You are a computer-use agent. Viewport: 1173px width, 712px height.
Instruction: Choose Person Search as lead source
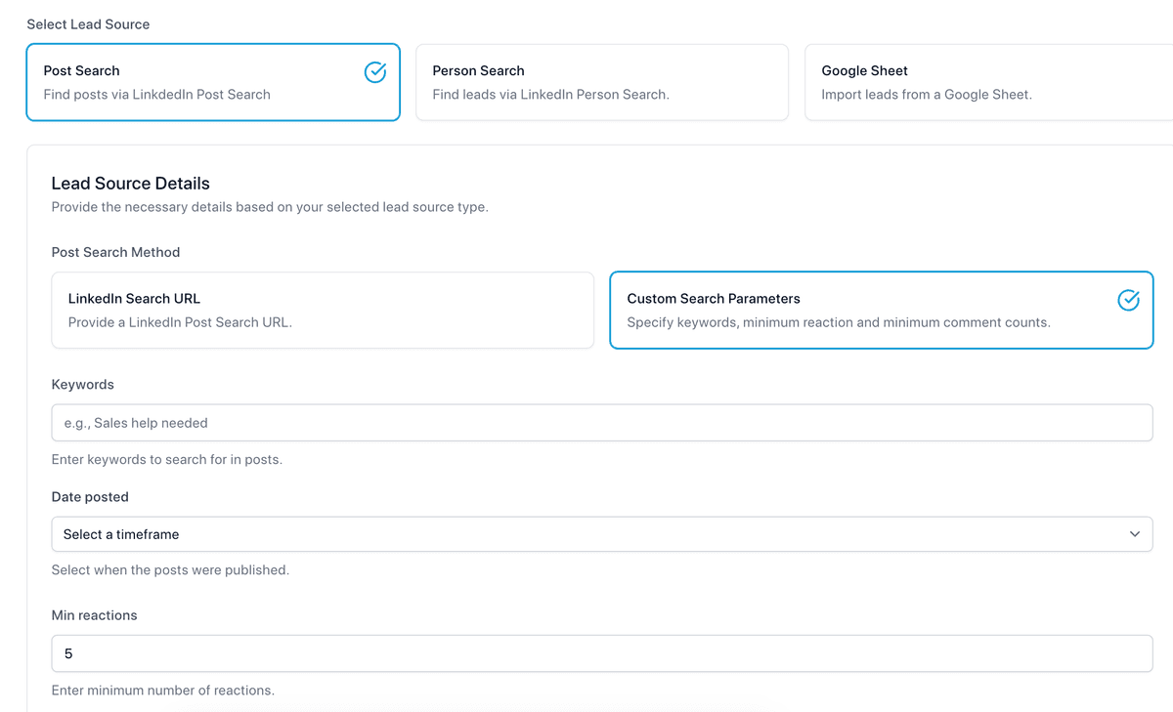(x=602, y=82)
